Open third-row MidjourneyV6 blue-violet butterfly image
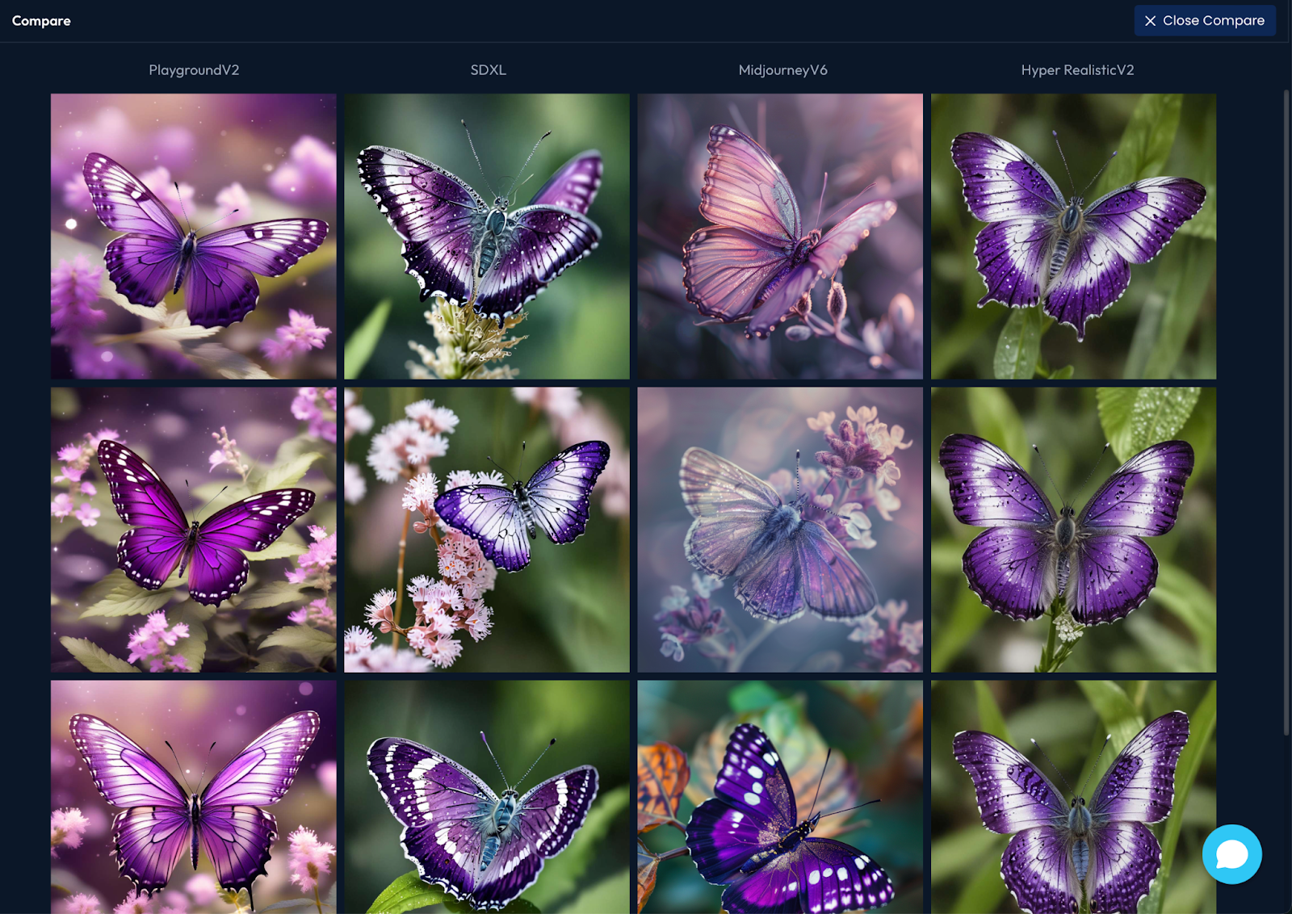 point(780,797)
